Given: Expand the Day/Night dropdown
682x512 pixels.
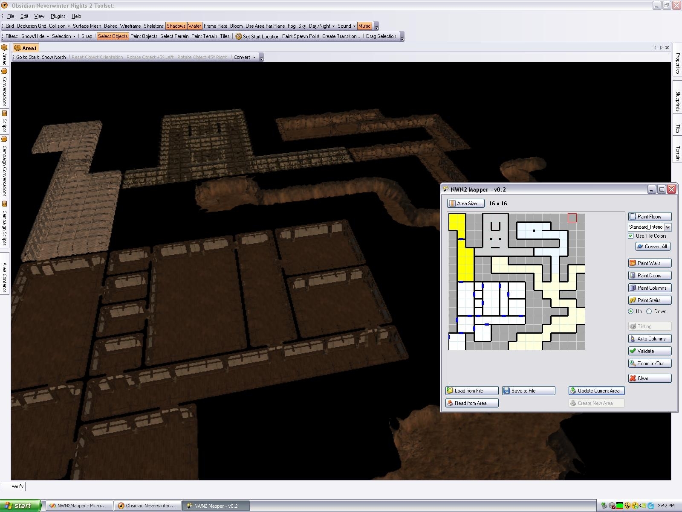Looking at the screenshot, I should click(x=322, y=26).
